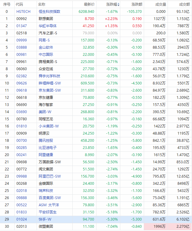The width and height of the screenshot is (192, 231).
Task: Open 恒生科技指数 name link
Action: tap(49, 12)
